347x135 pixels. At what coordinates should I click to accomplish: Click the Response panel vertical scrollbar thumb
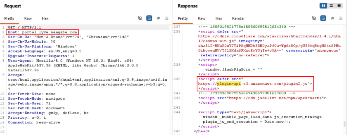point(345,124)
